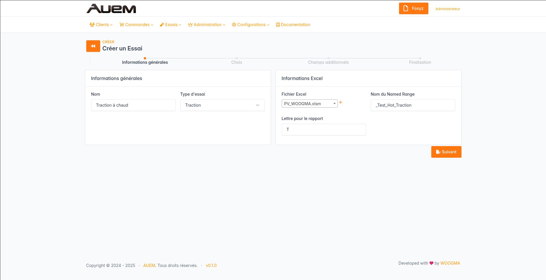
Task: Click the Clients people icon
Action: pos(92,25)
